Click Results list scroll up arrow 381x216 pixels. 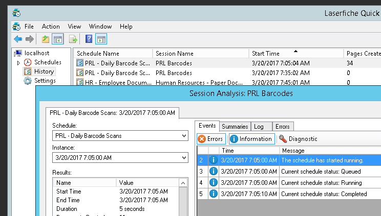[x=183, y=183]
